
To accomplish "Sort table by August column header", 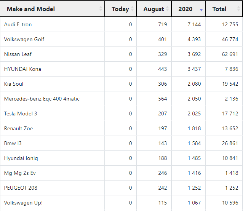I will coord(154,9).
